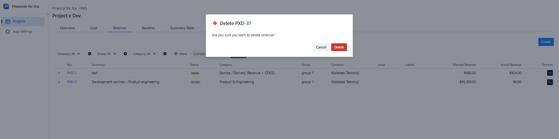The width and height of the screenshot is (559, 139).
Task: Click the €493.00 planned revenue cell
Action: tap(470, 73)
